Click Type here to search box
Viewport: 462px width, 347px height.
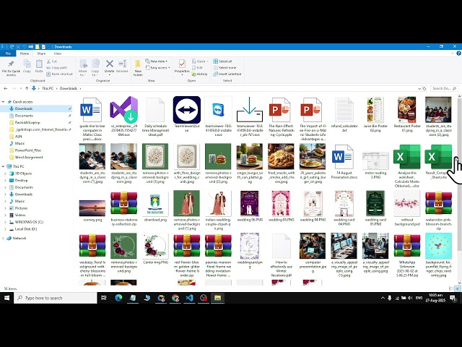56,298
